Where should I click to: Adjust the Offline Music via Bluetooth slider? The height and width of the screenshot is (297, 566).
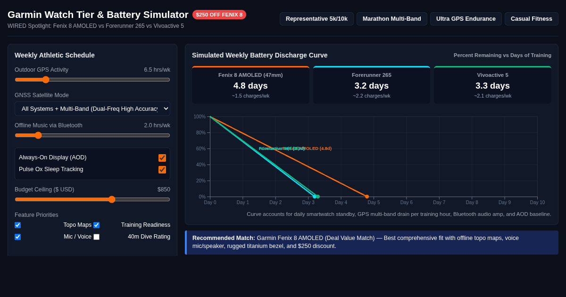click(x=92, y=135)
